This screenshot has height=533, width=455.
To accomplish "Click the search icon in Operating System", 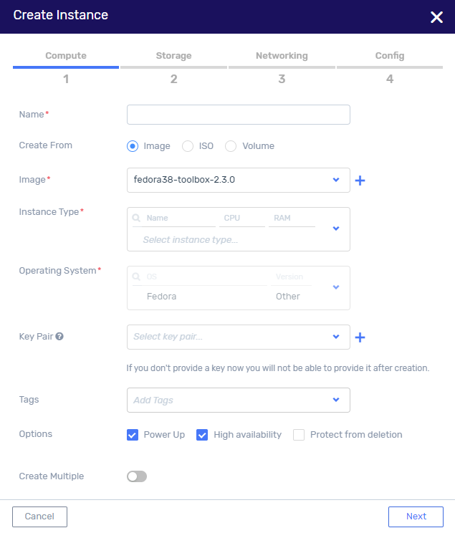I will tap(136, 277).
